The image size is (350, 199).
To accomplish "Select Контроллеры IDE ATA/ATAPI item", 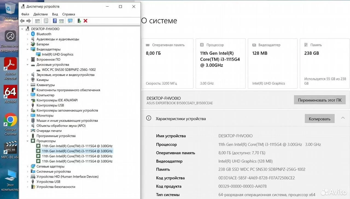I will point(57,100).
